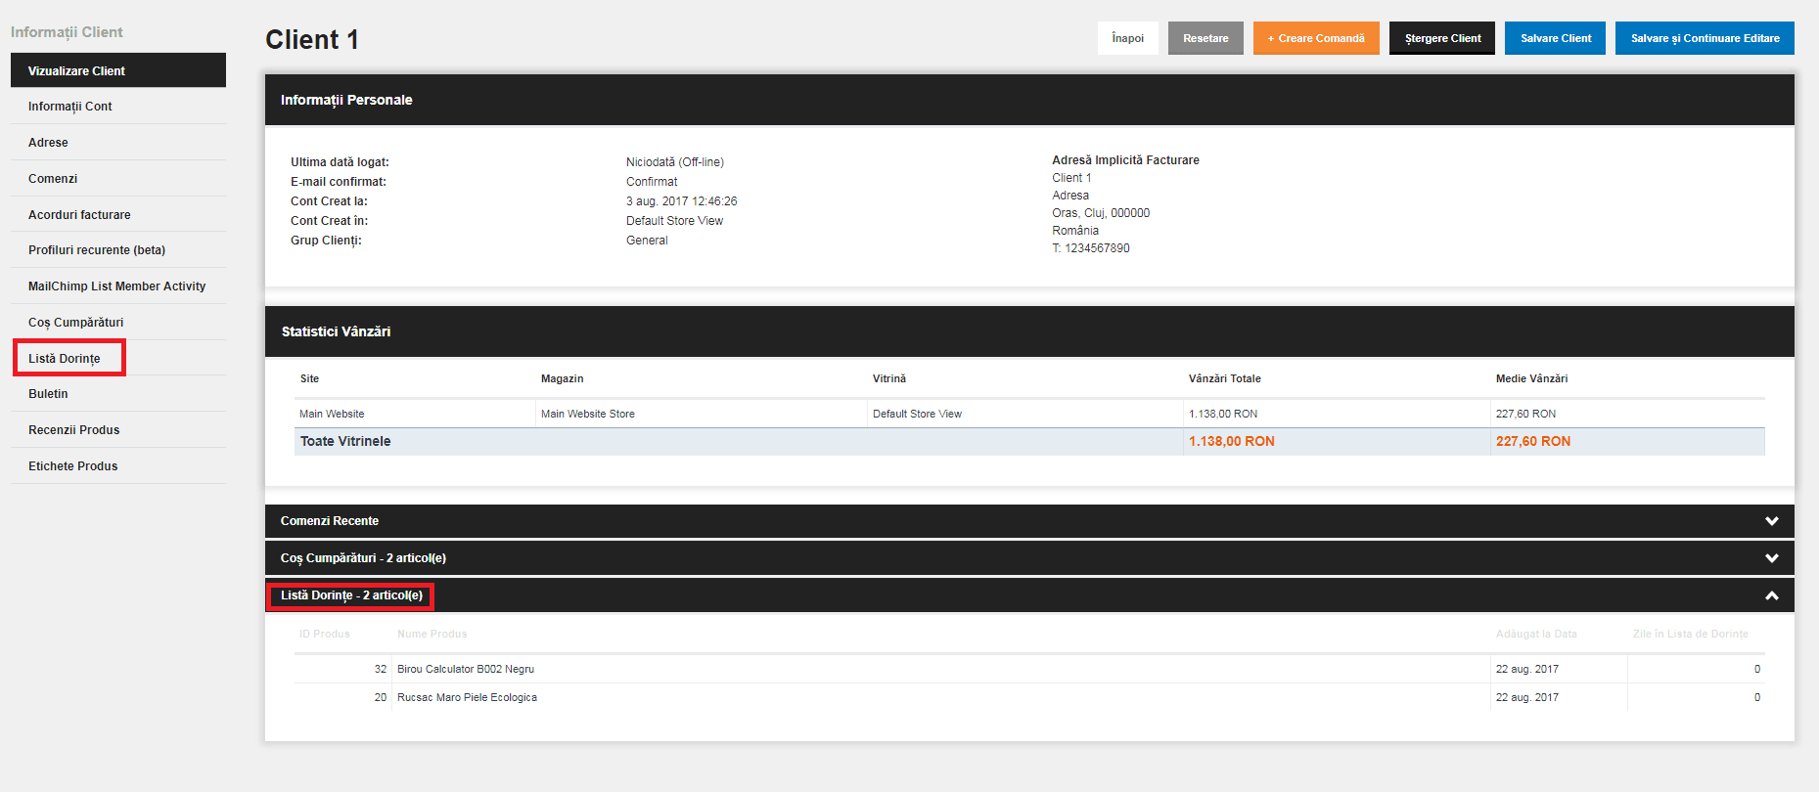Click the Medie Vânzări column header

point(1531,378)
